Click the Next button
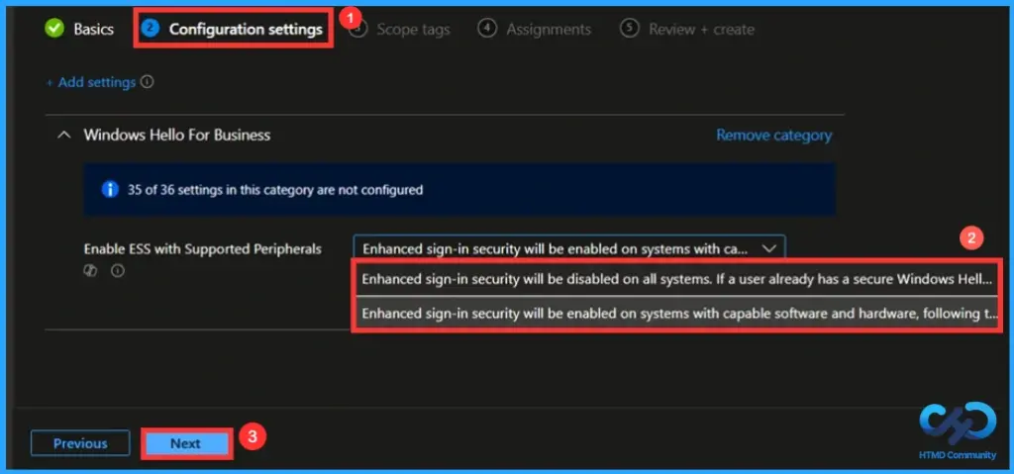 [x=185, y=443]
